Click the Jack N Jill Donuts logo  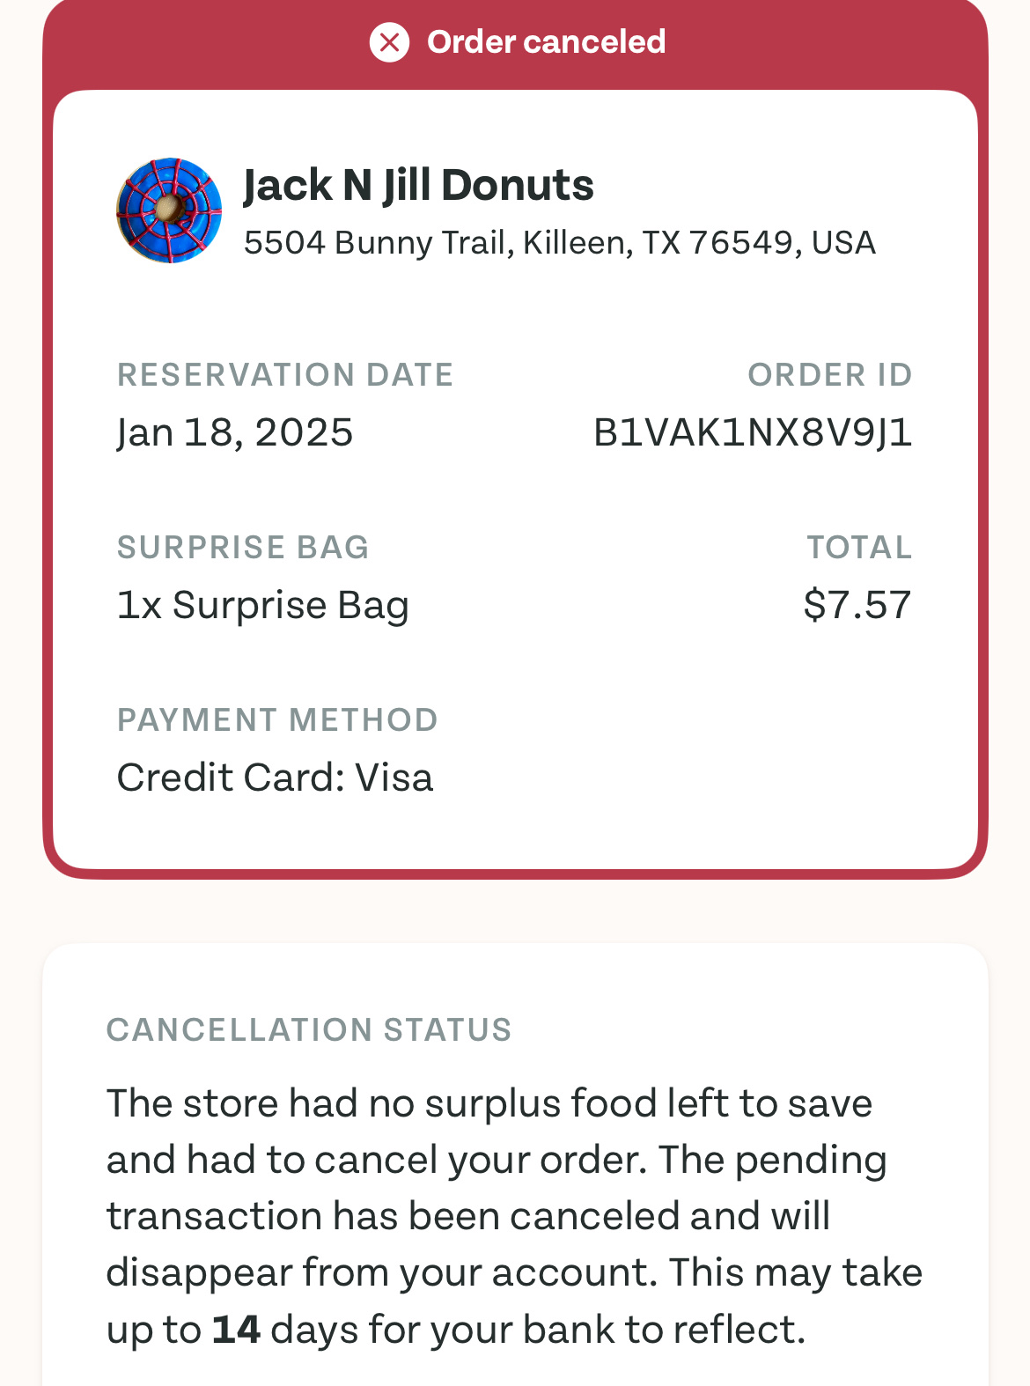coord(169,210)
